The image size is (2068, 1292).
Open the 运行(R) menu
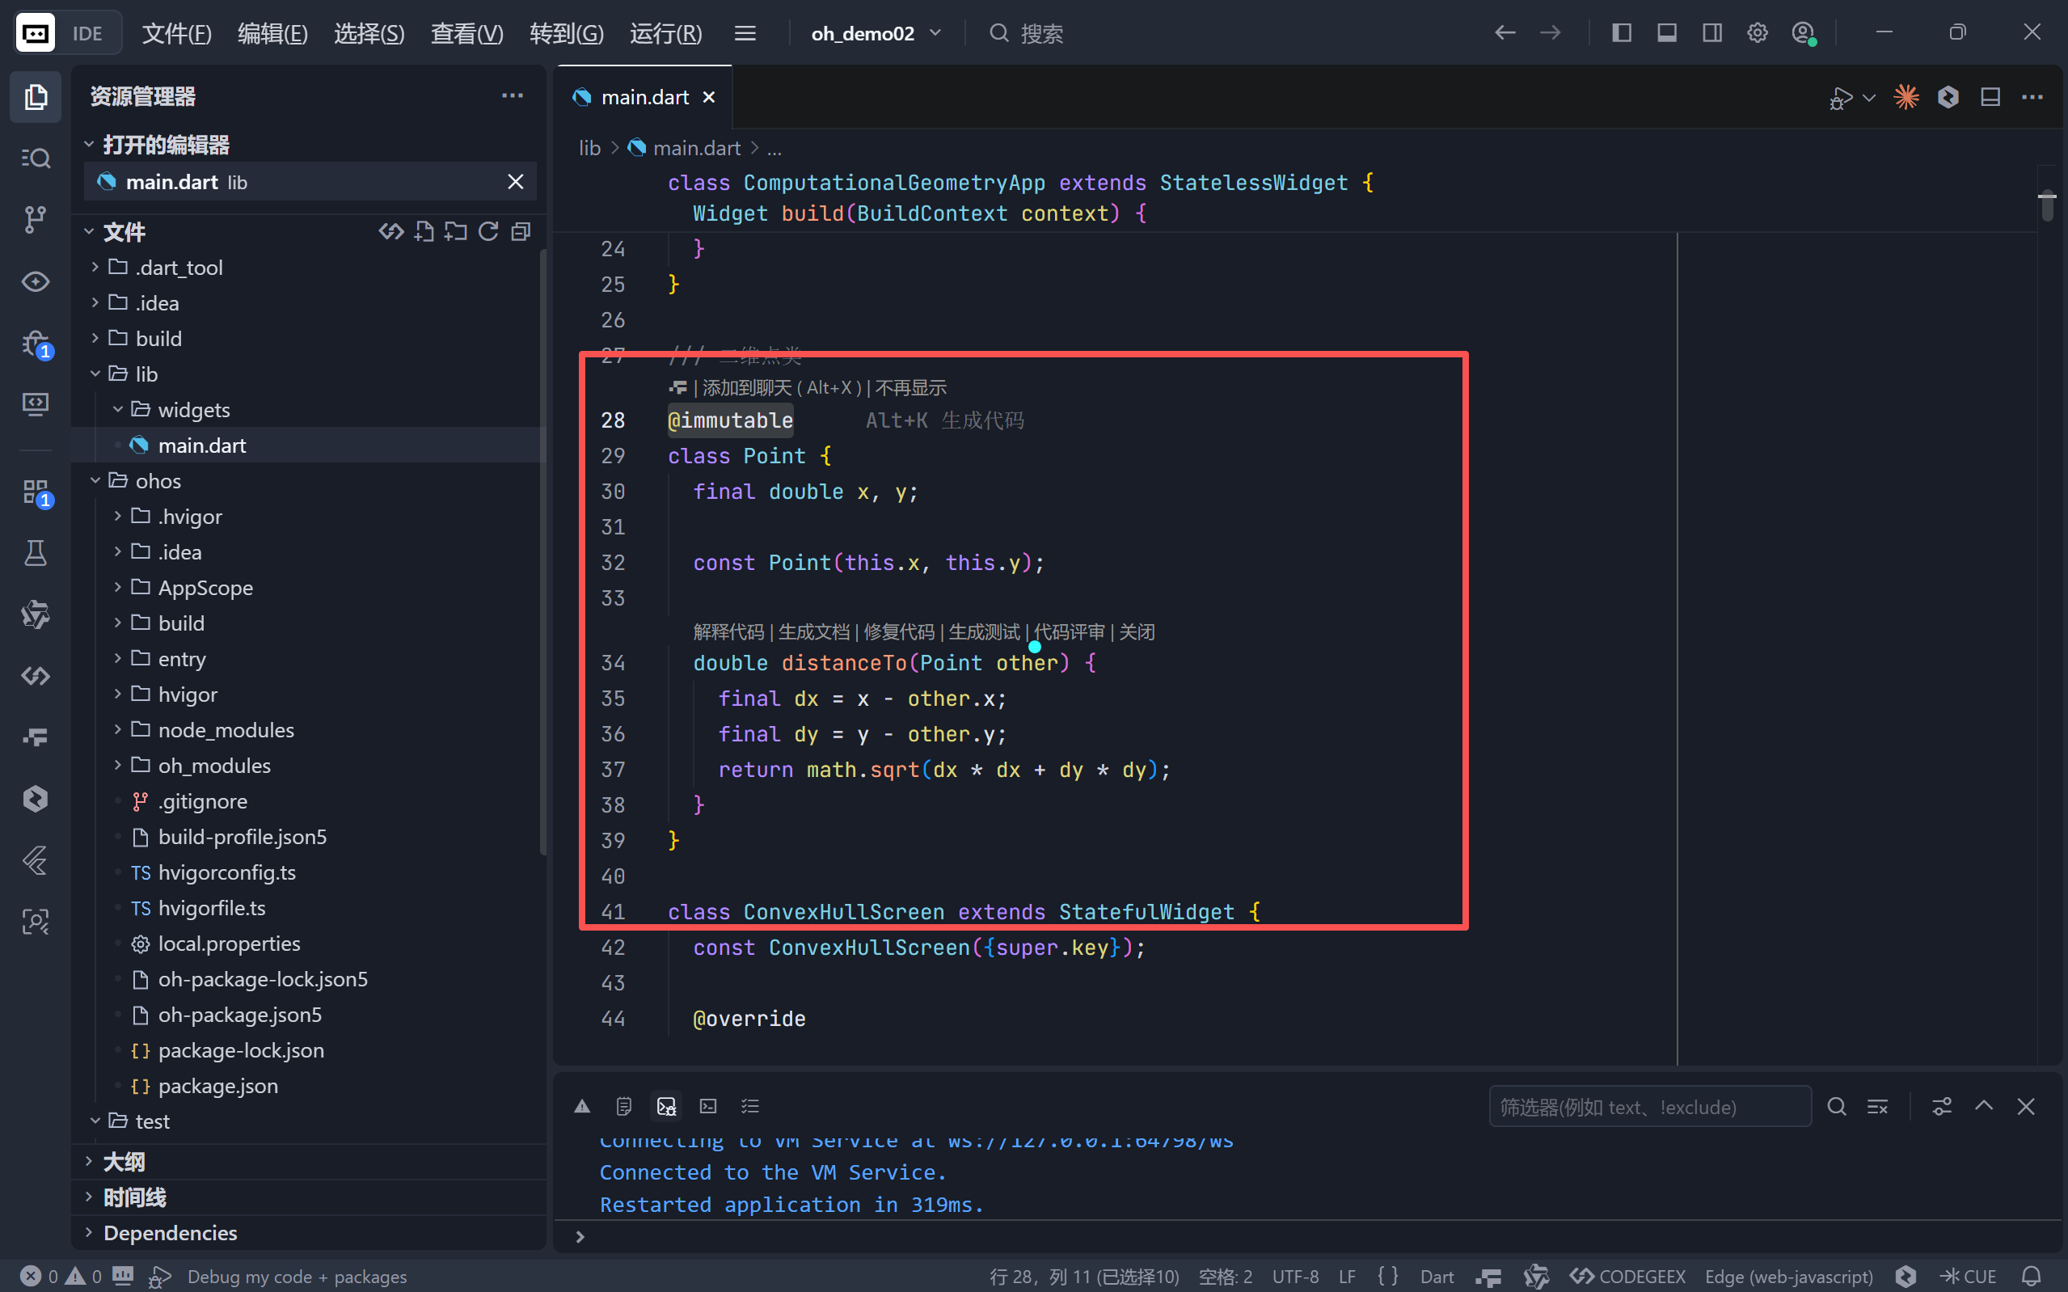[x=665, y=33]
